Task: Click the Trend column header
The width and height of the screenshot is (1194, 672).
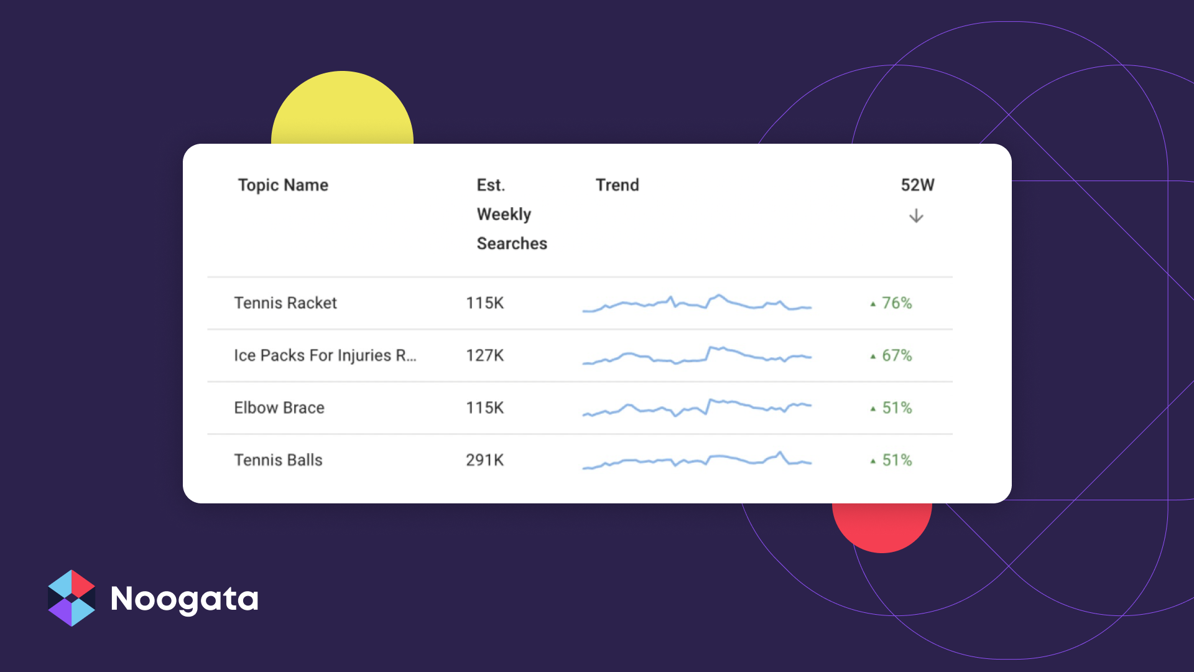Action: 617,185
